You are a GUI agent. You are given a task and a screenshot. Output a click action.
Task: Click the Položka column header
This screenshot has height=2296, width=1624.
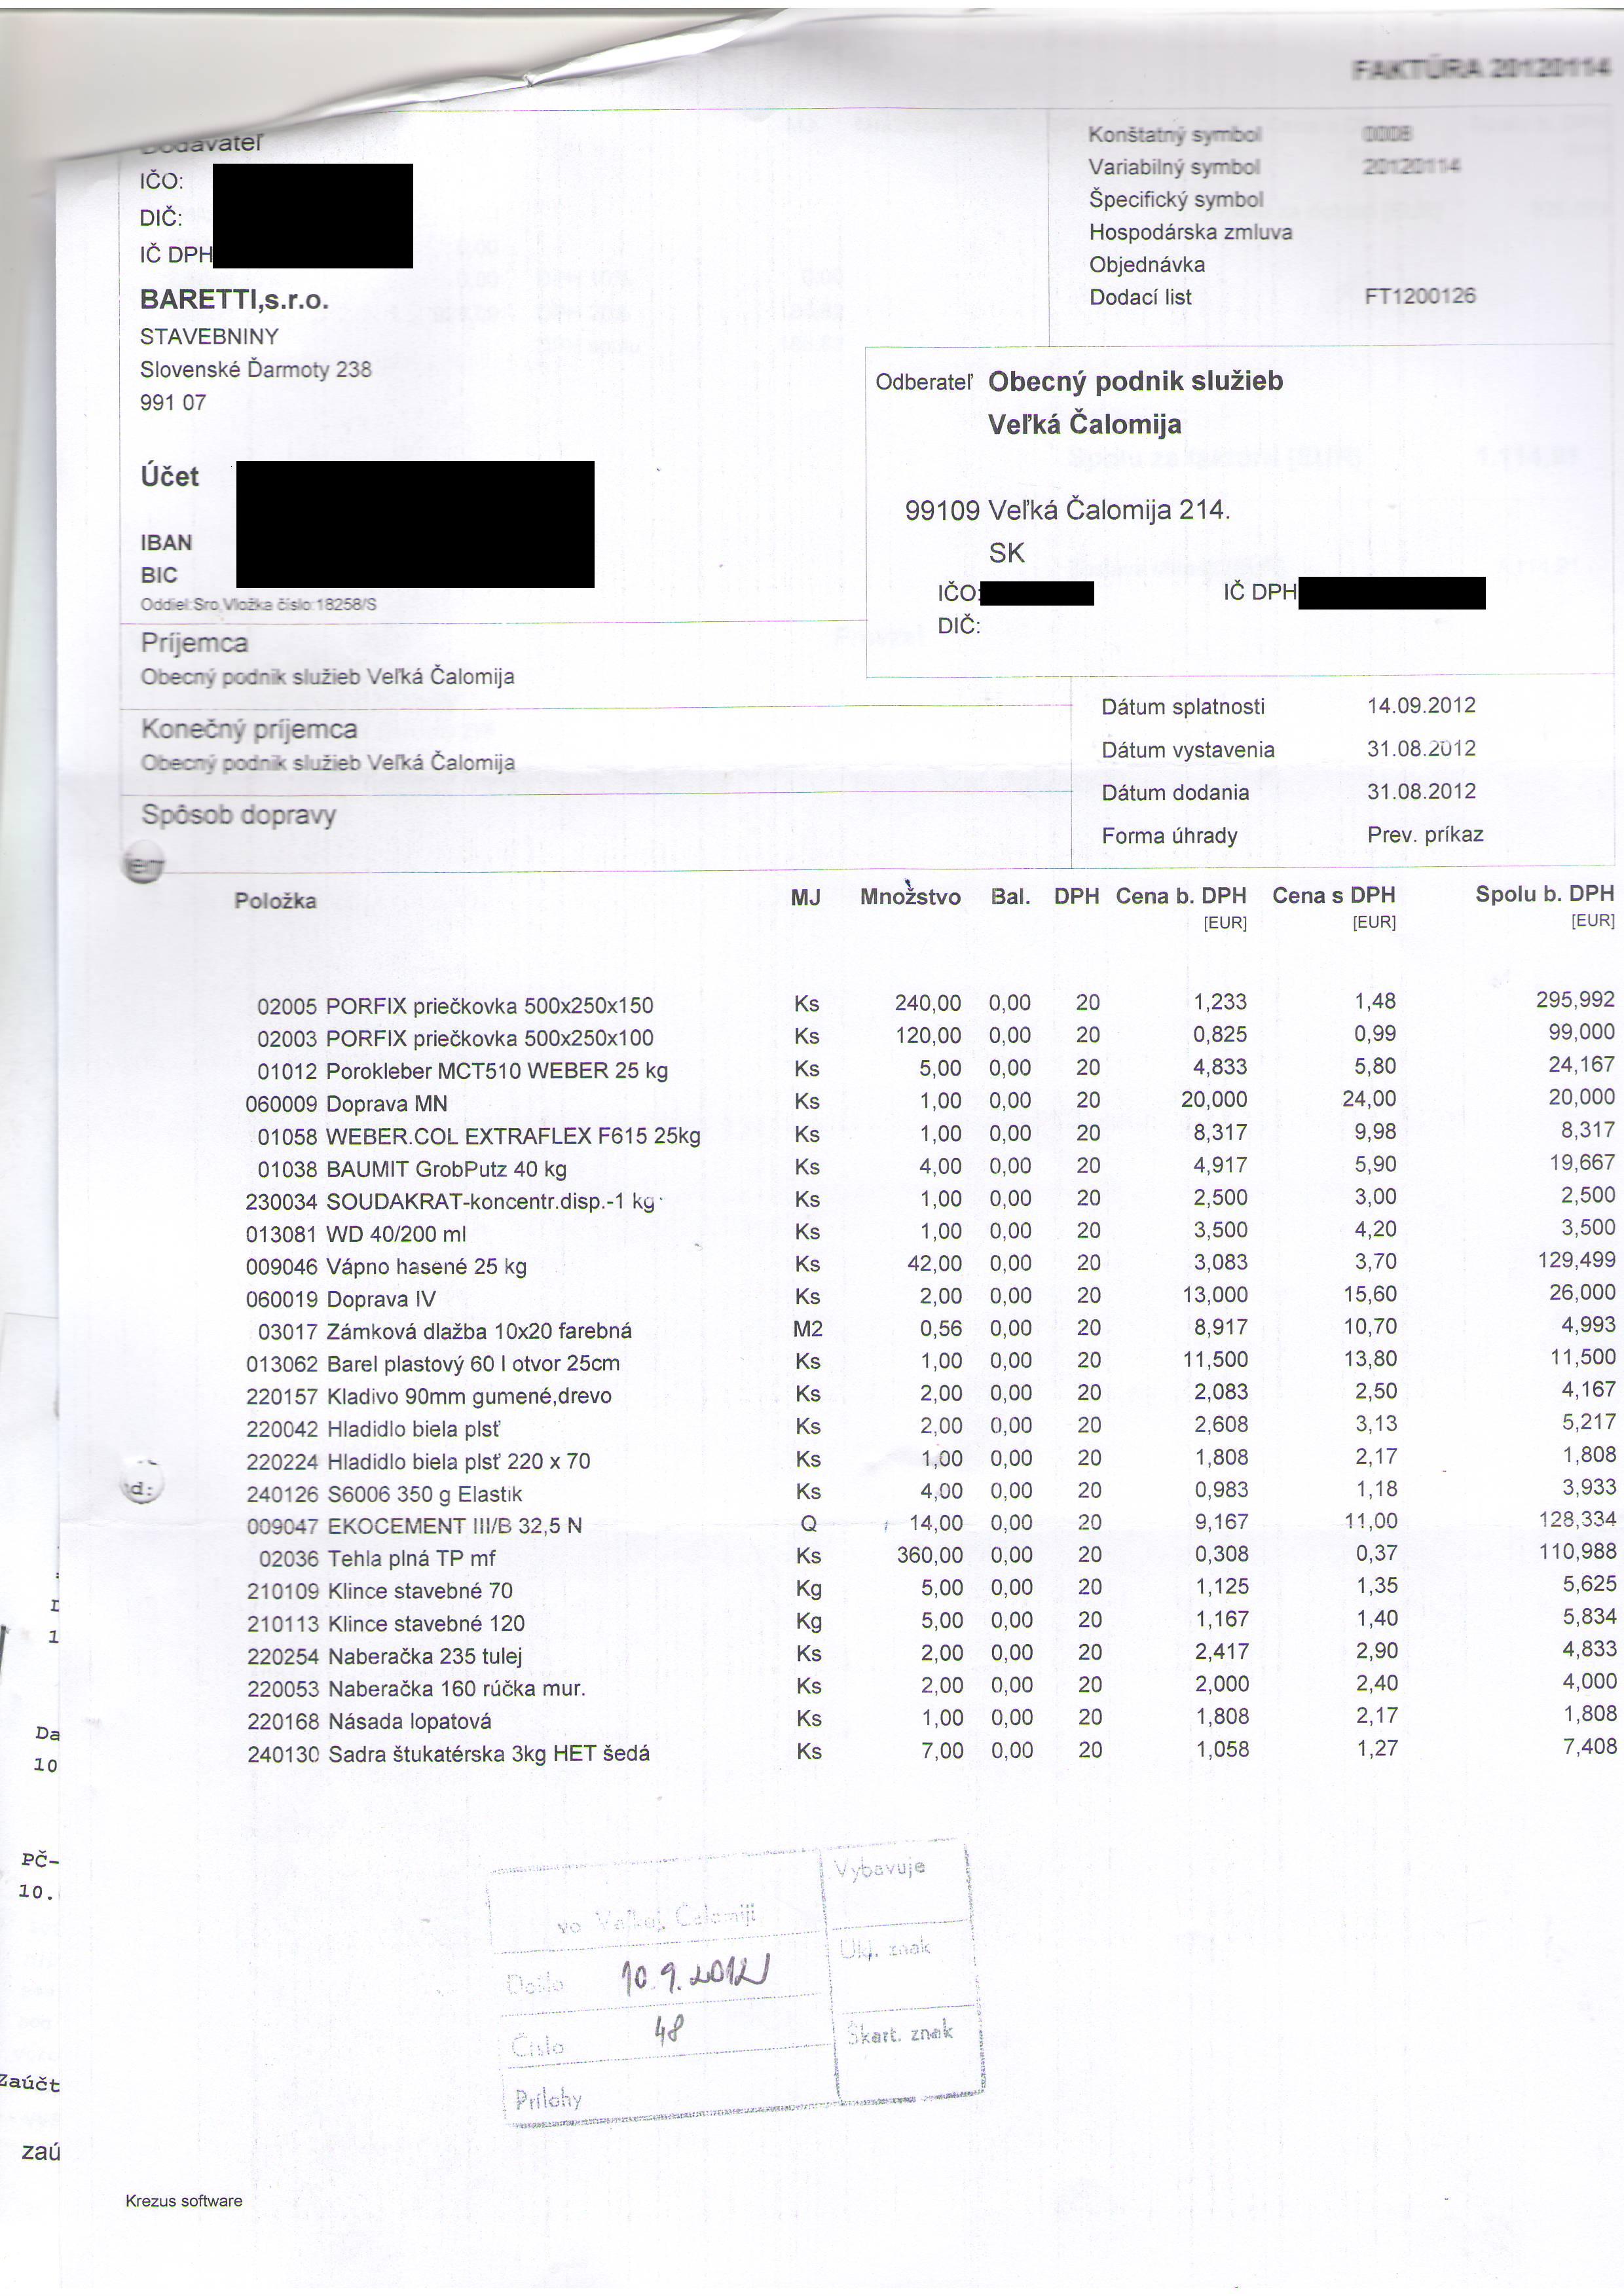coord(275,900)
